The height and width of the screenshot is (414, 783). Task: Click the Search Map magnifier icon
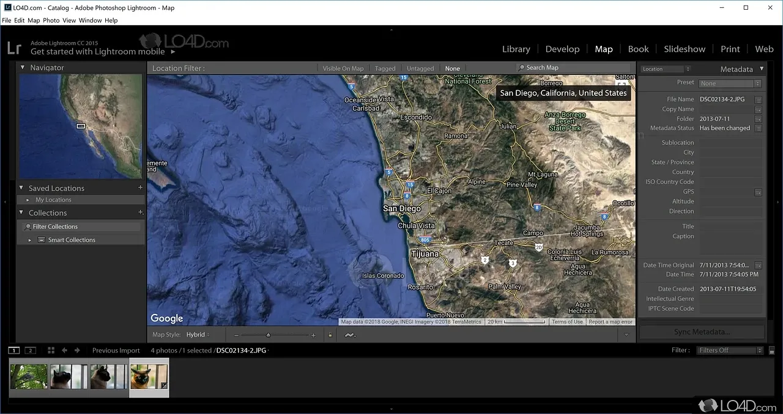click(x=521, y=68)
